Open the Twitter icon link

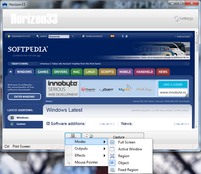coord(123,36)
